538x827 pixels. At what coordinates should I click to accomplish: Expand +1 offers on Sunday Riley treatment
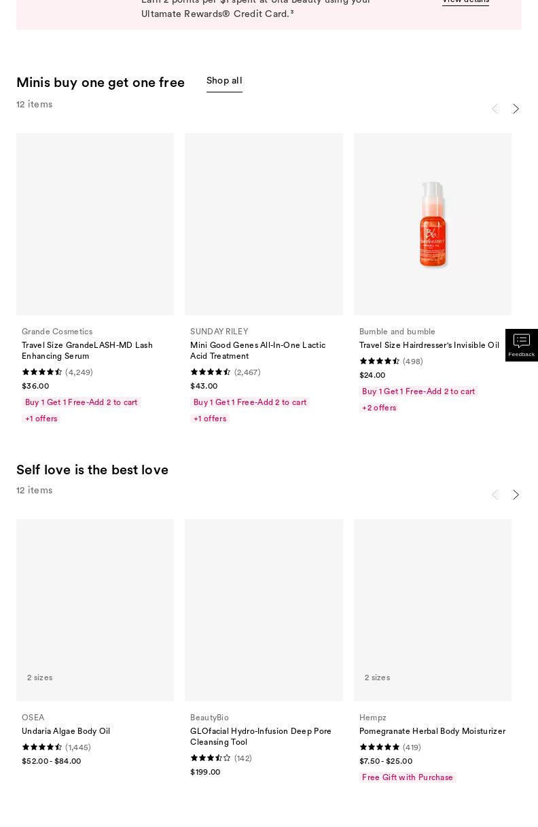tap(210, 419)
